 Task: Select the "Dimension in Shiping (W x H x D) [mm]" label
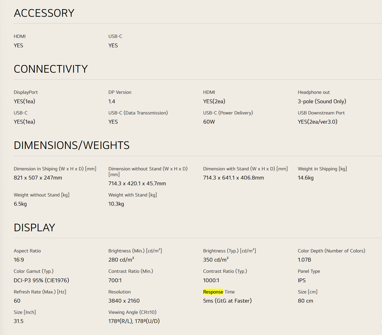[x=55, y=169]
